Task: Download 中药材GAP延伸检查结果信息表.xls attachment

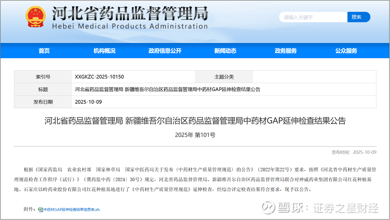Action: (x=71, y=210)
